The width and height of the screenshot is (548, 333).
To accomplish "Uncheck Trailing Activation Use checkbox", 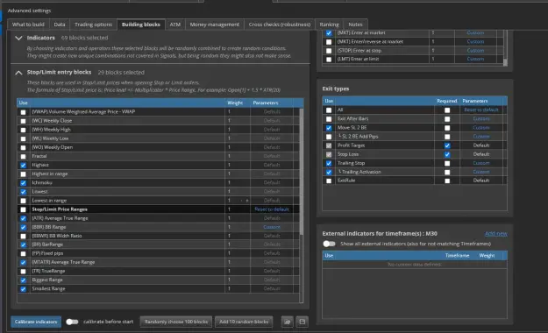I will click(329, 173).
